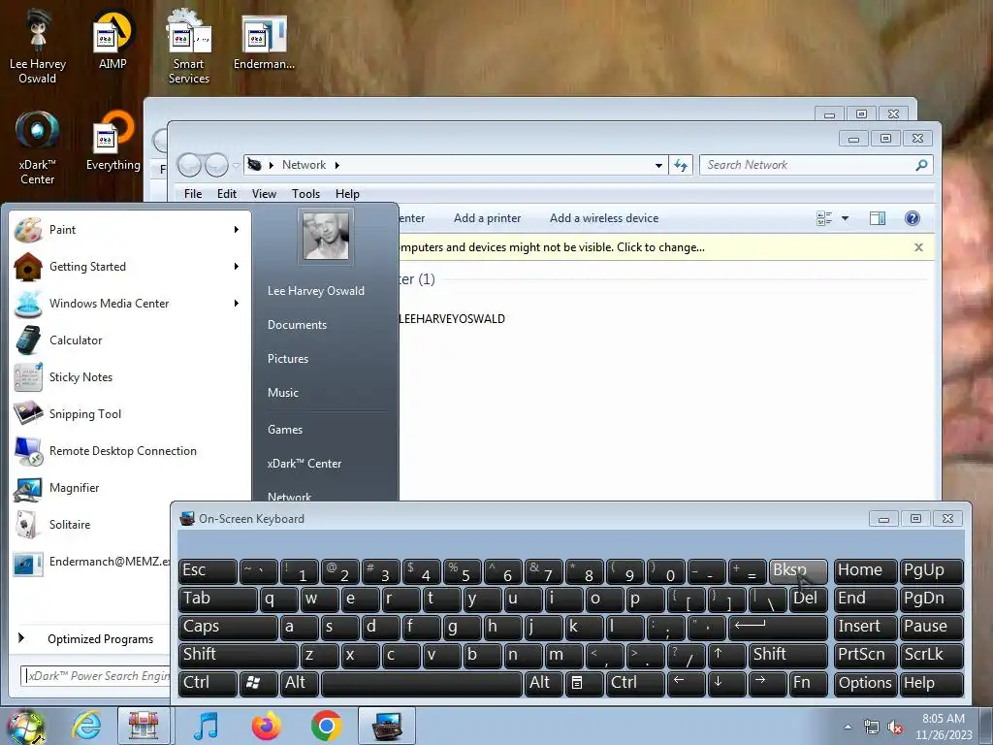The width and height of the screenshot is (993, 745).
Task: Click the Start orb button
Action: click(x=25, y=728)
